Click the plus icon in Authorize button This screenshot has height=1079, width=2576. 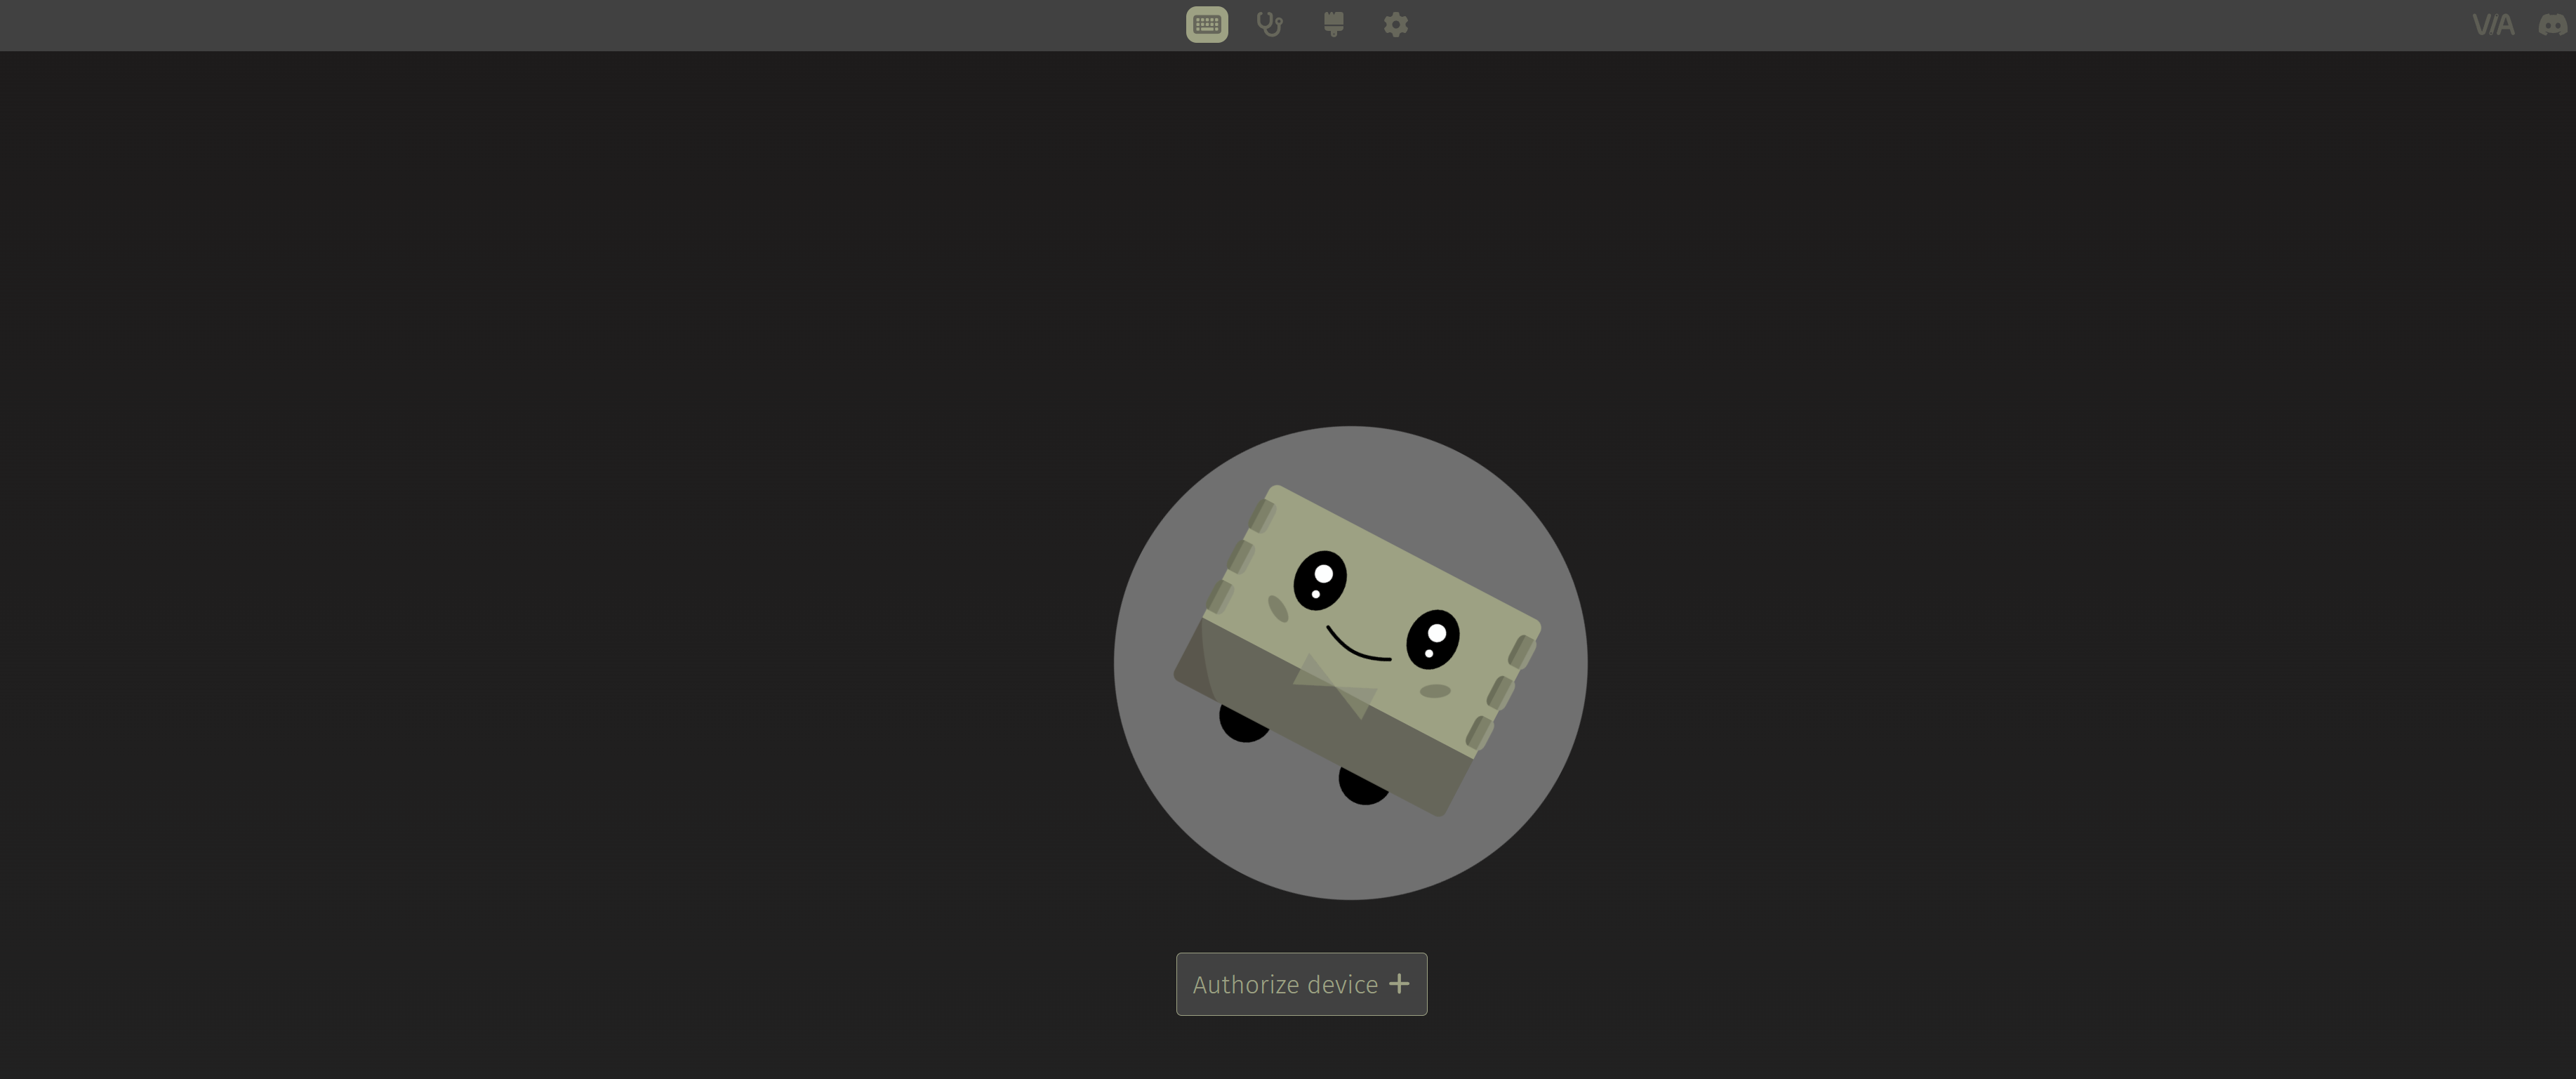[x=1399, y=984]
